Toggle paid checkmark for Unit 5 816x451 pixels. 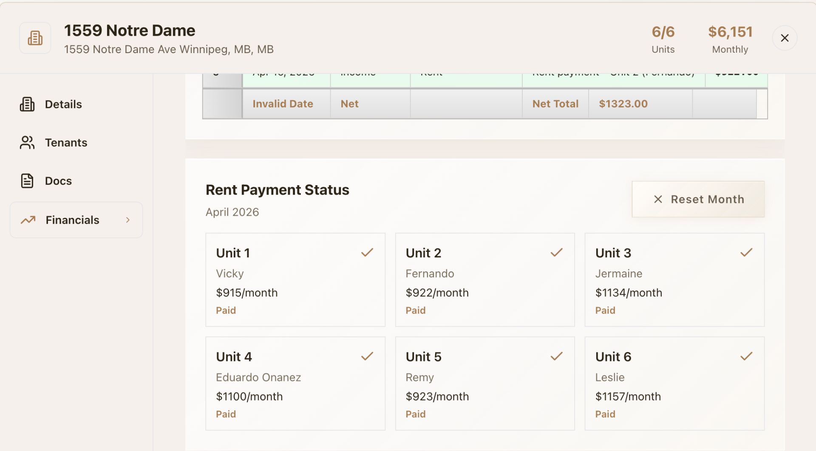pyautogui.click(x=557, y=356)
